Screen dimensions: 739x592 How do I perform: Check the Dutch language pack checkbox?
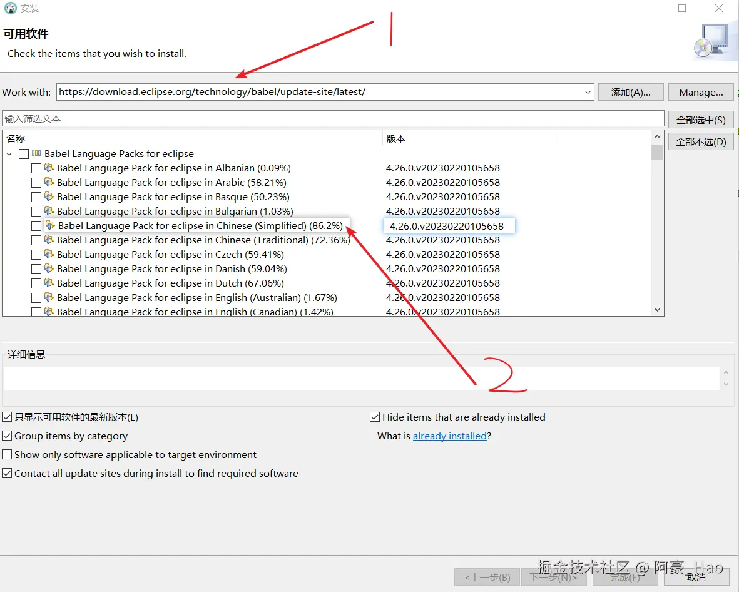36,283
